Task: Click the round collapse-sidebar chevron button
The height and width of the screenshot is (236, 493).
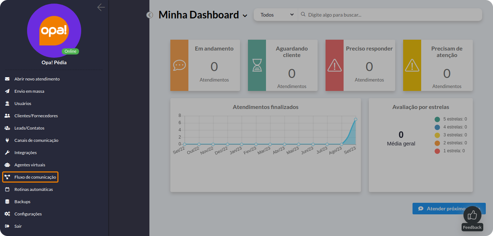Action: [x=150, y=15]
